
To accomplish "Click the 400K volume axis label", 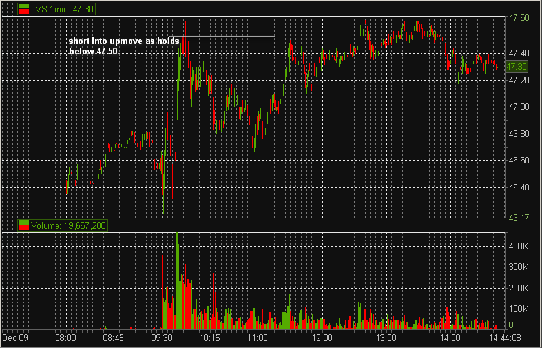I will pos(519,247).
